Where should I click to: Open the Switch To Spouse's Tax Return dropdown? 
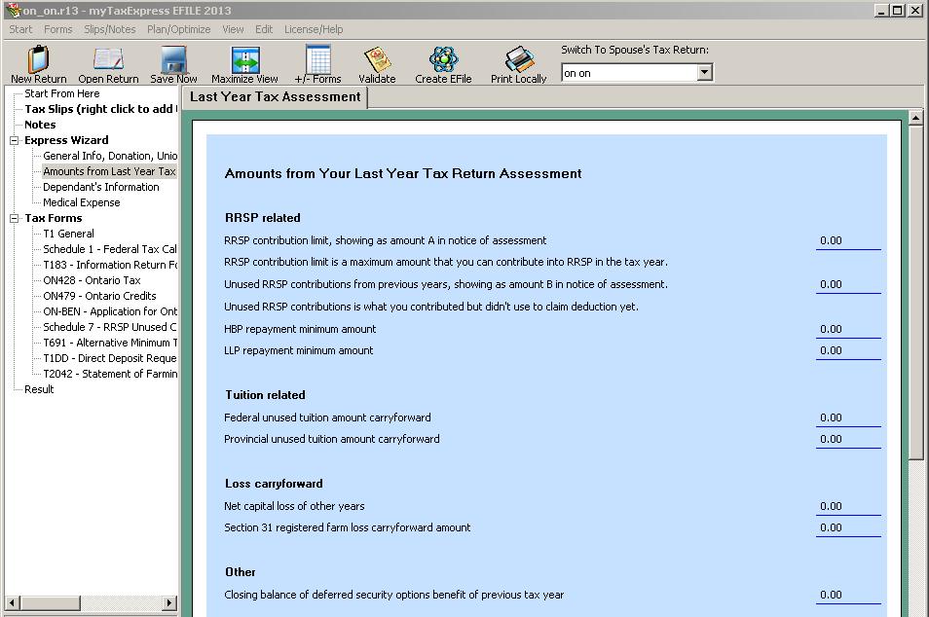704,73
